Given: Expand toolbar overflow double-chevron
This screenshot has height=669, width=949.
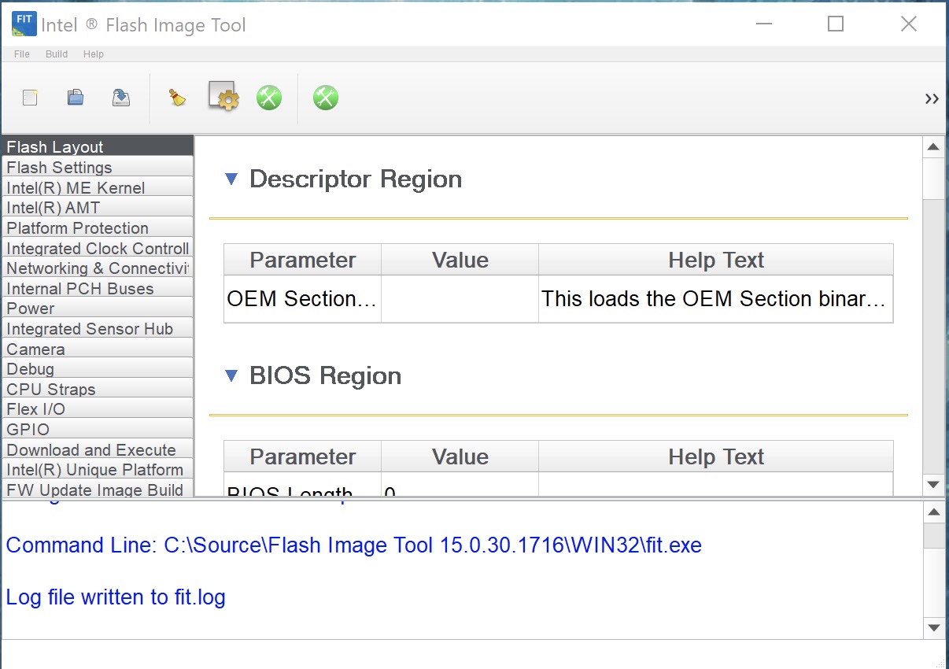Looking at the screenshot, I should [x=932, y=98].
